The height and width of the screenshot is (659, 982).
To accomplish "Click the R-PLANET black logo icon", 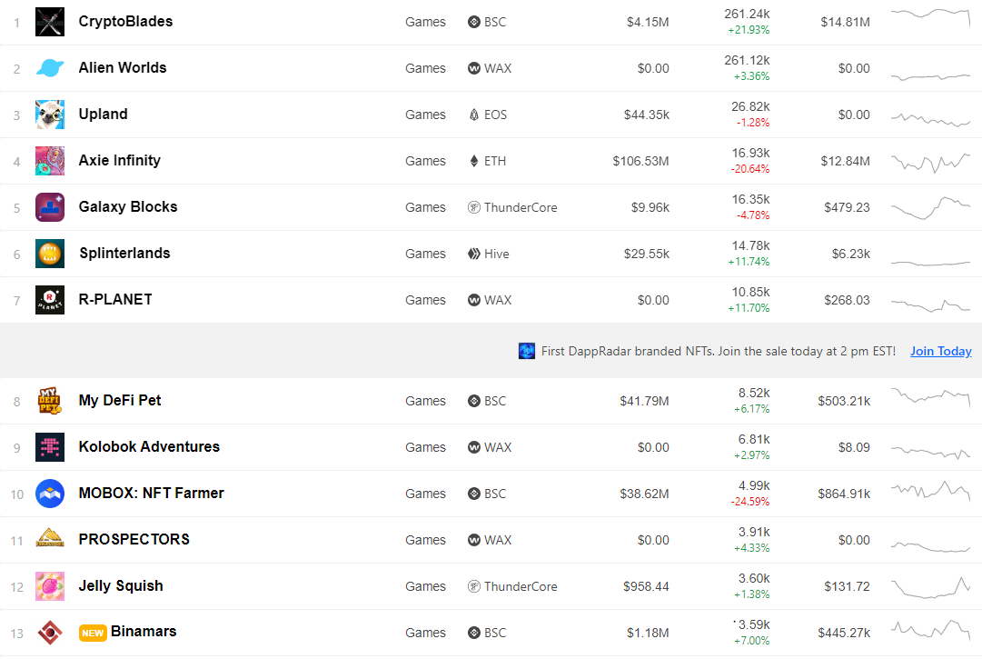I will (49, 300).
